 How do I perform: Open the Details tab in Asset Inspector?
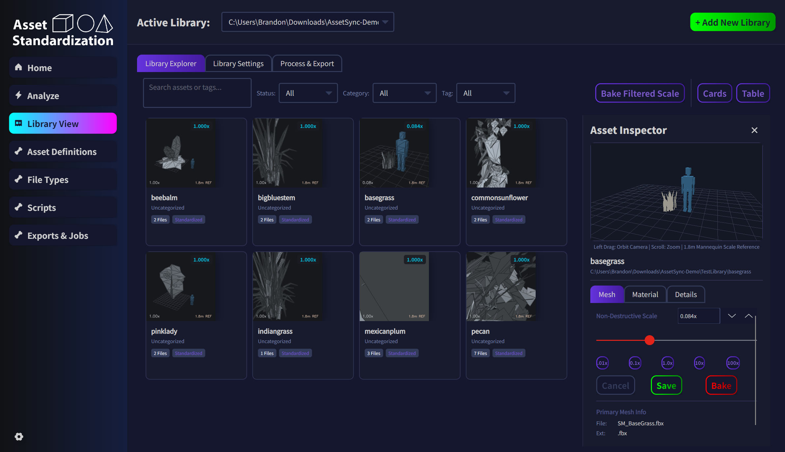pyautogui.click(x=686, y=294)
